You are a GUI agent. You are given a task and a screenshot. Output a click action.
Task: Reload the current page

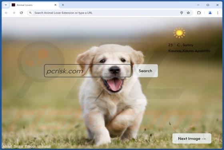22,13
